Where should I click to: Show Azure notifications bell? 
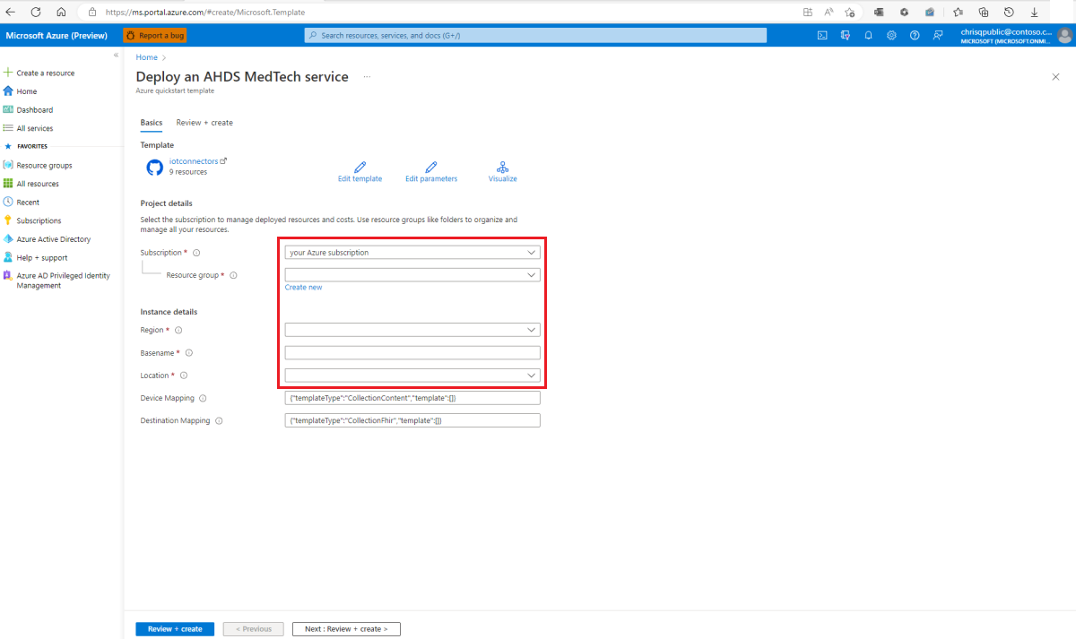[868, 35]
